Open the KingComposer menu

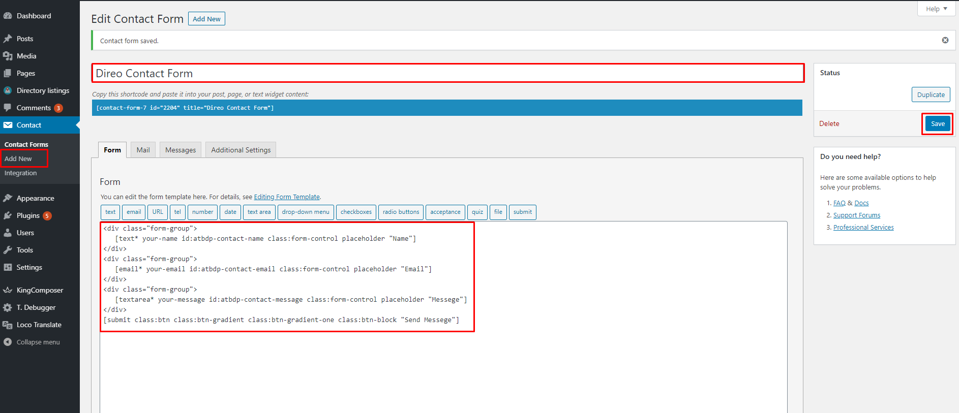(40, 290)
